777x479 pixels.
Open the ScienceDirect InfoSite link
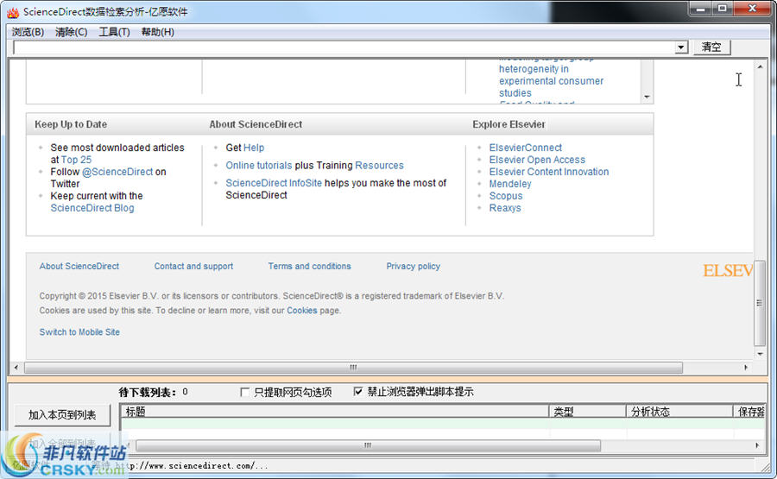click(274, 183)
